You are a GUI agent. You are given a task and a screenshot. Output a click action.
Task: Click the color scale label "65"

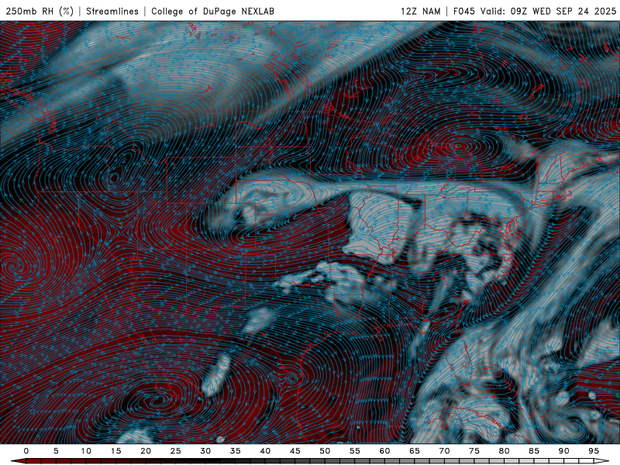pyautogui.click(x=415, y=451)
